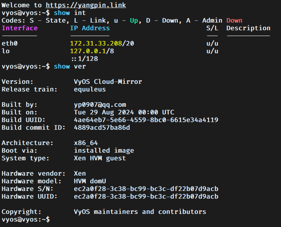Select built-by email yp0907@qq.com
The width and height of the screenshot is (281, 227).
click(100, 105)
